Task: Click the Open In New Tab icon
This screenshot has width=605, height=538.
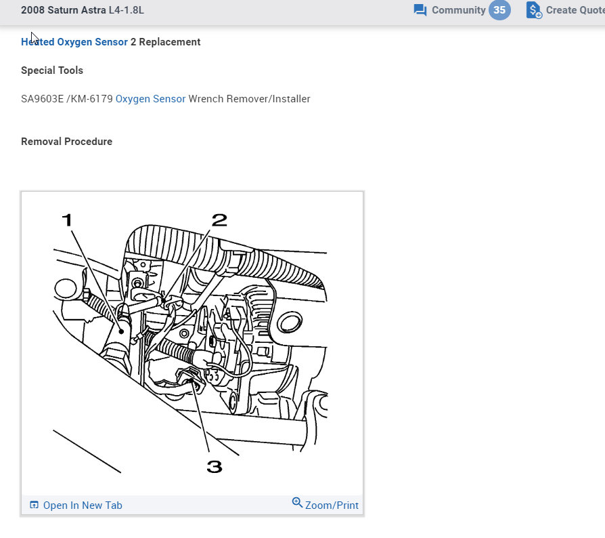Action: (x=35, y=505)
